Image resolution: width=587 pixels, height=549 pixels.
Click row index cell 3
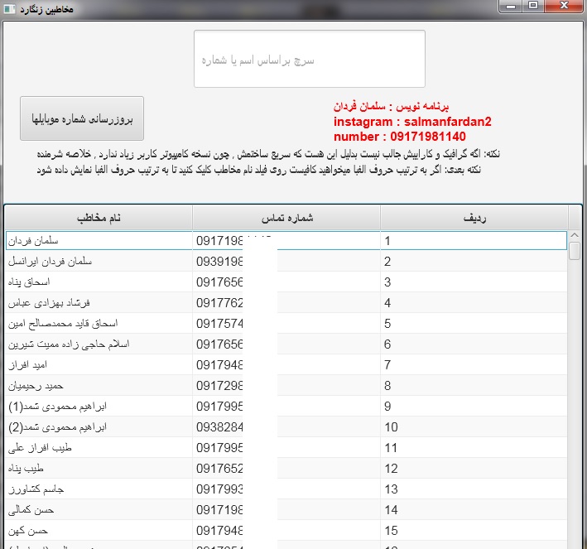[474, 282]
